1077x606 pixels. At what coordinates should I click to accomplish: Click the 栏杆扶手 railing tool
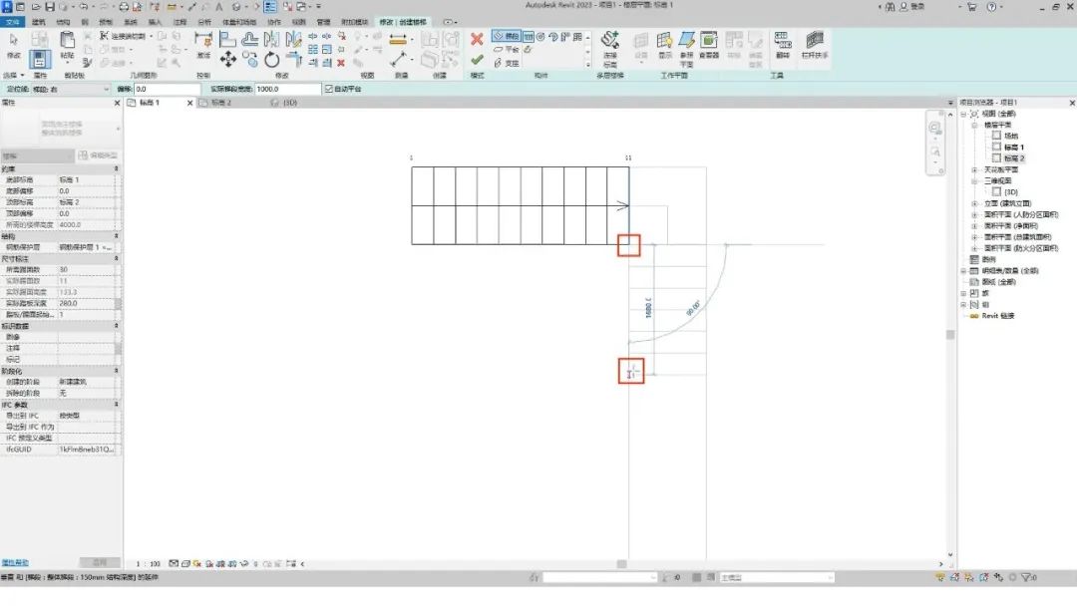(x=816, y=45)
